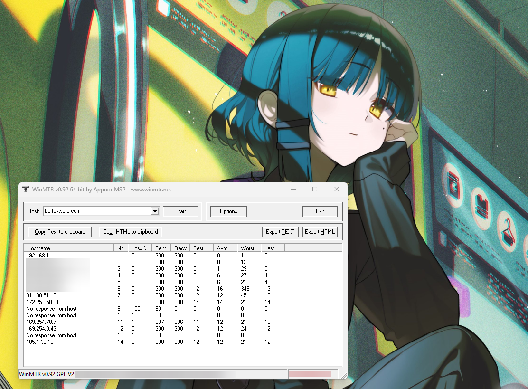Click the window resize grip in status bar
The height and width of the screenshot is (389, 528).
[344, 375]
